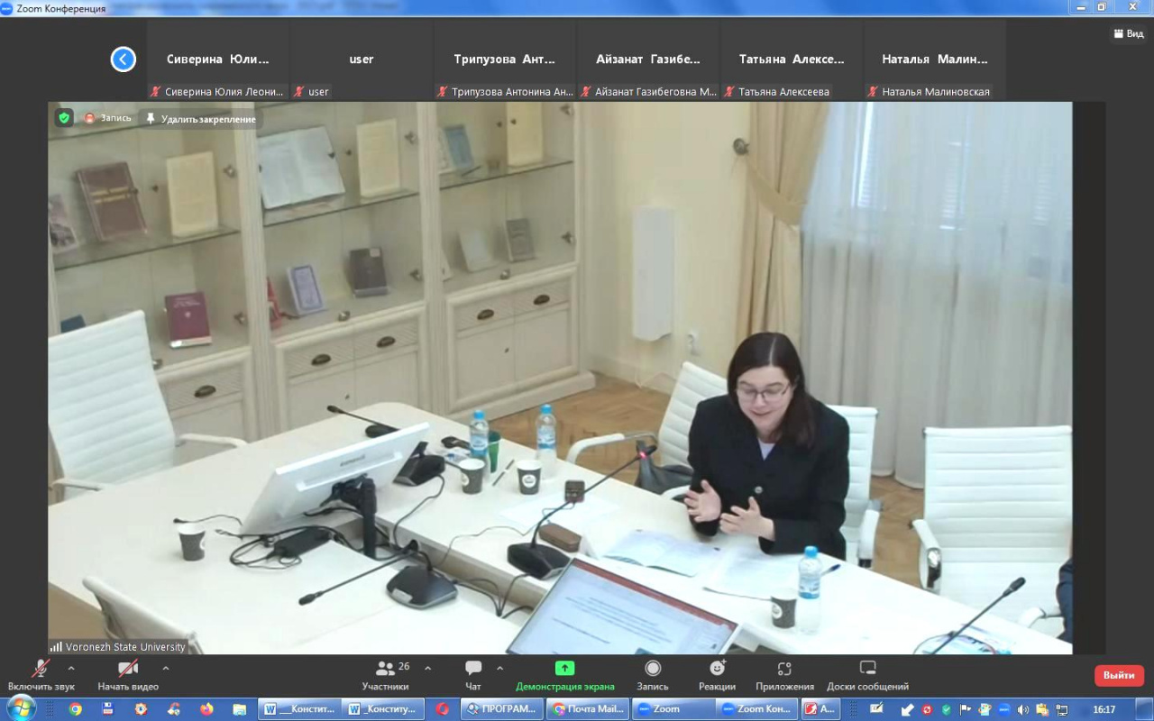The image size is (1154, 721).
Task: Switch to Почта Mail taskbar tab
Action: click(x=587, y=709)
